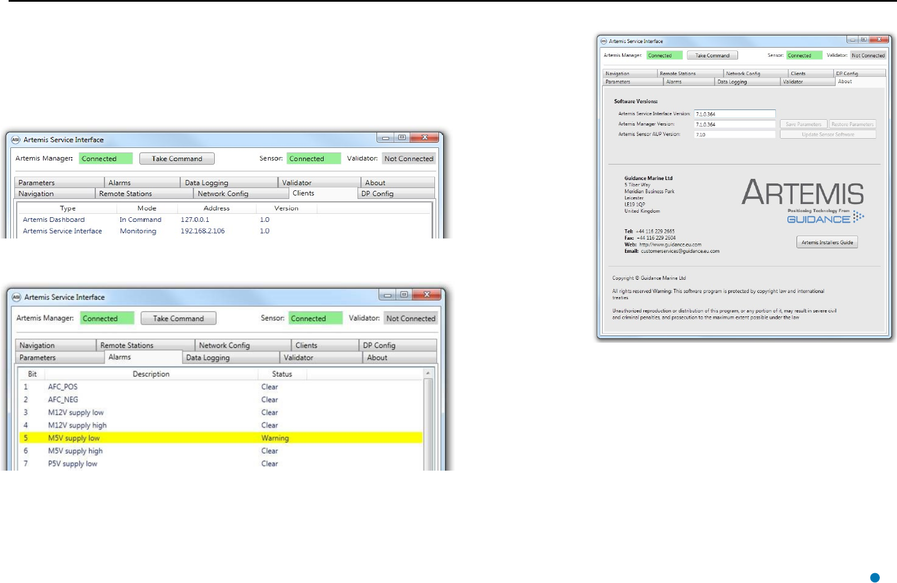Select the M12V supply low alarm
The image size is (897, 583).
click(x=221, y=412)
